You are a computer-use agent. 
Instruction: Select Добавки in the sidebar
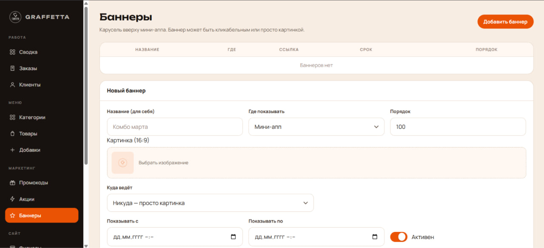tap(42, 150)
